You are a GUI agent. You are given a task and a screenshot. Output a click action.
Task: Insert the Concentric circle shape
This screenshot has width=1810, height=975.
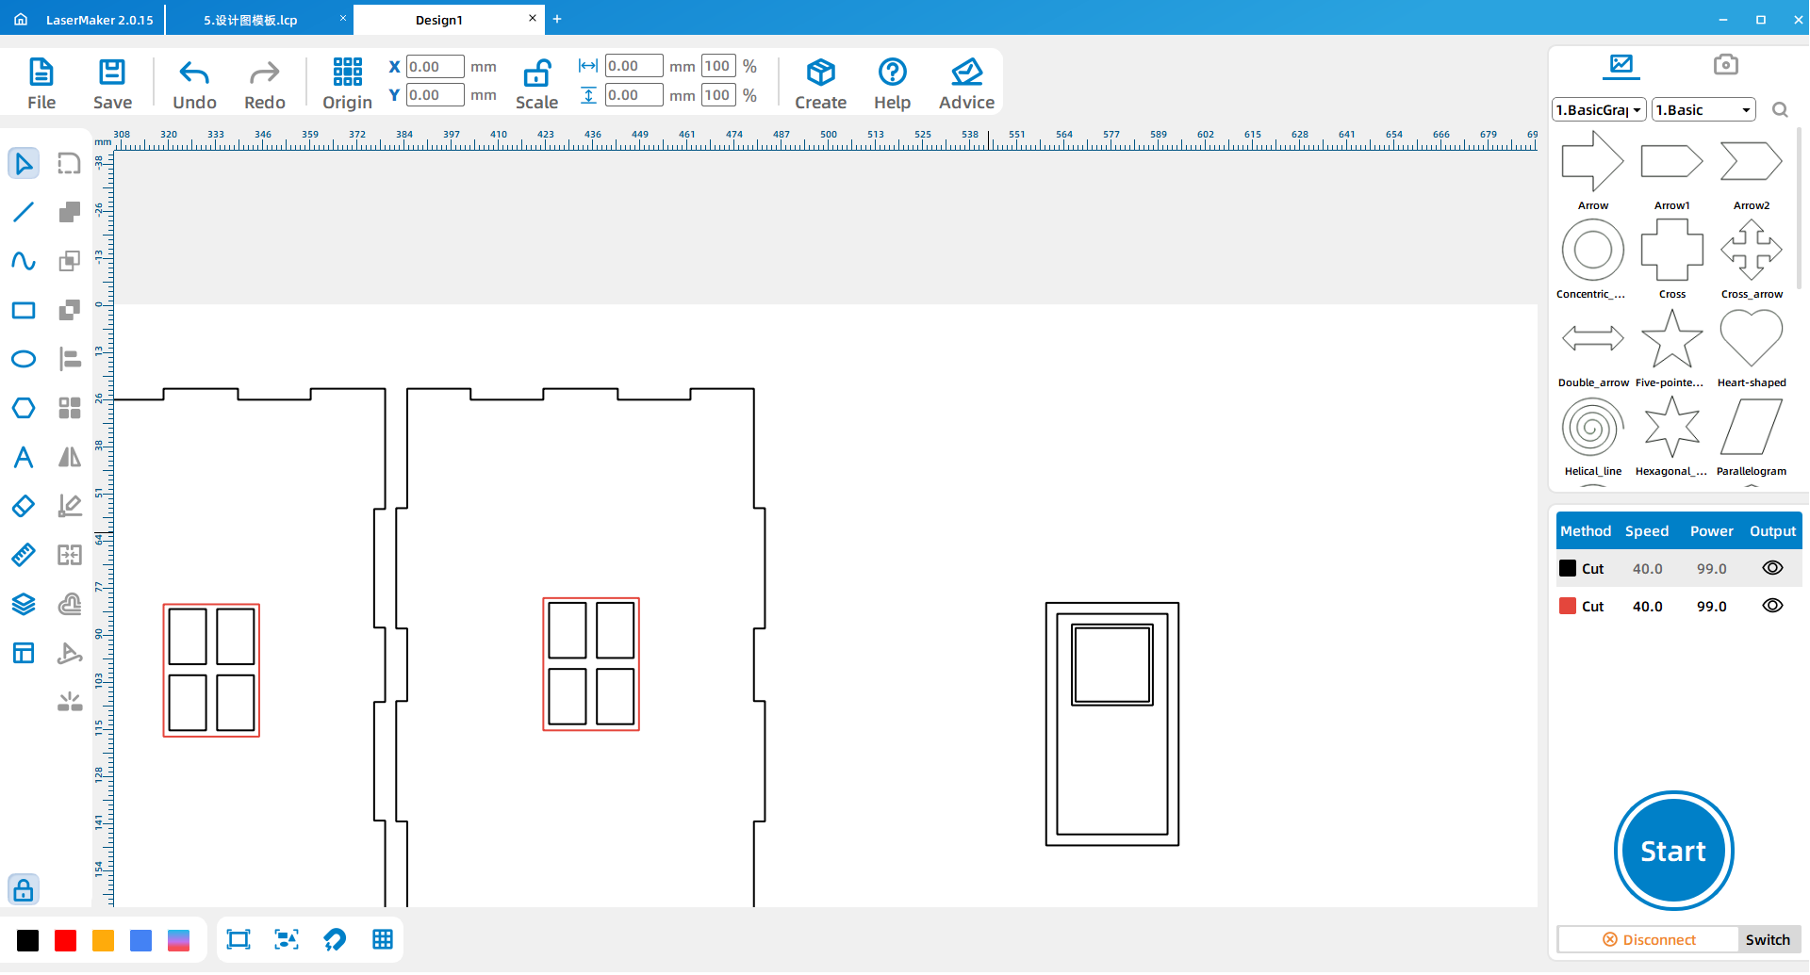[x=1592, y=251]
